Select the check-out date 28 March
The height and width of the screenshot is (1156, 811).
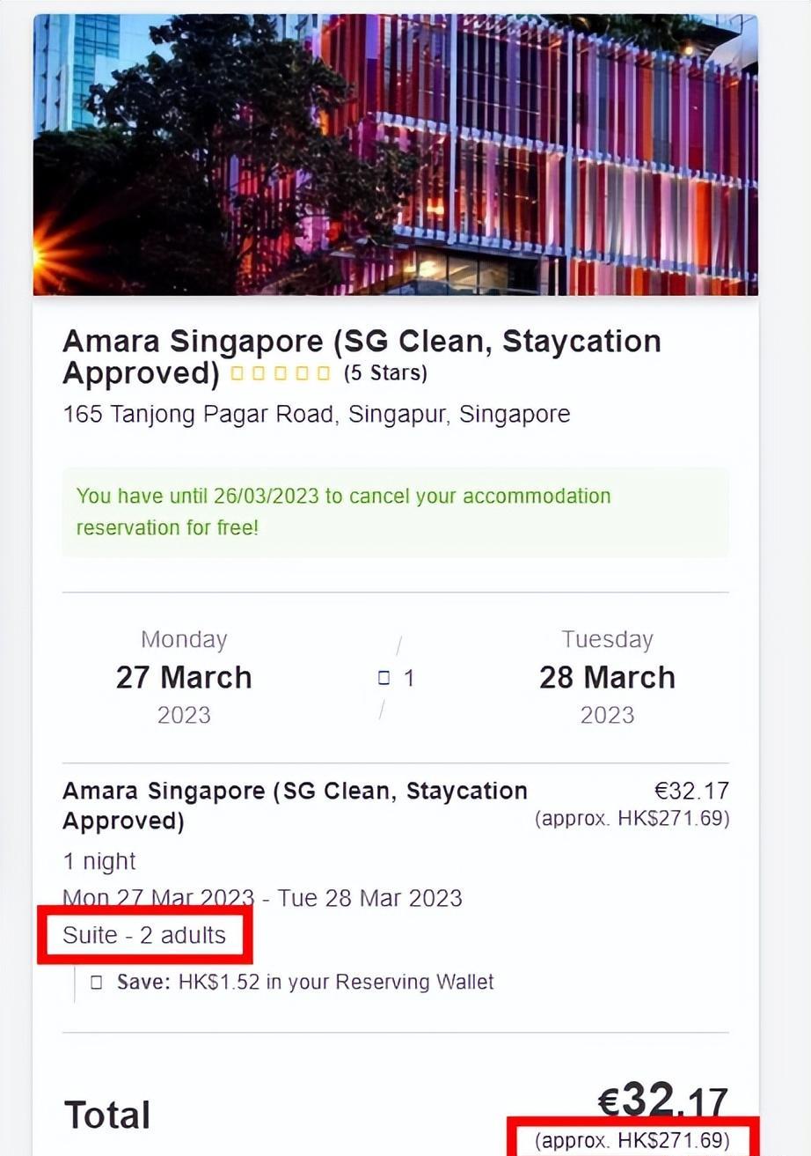coord(607,677)
